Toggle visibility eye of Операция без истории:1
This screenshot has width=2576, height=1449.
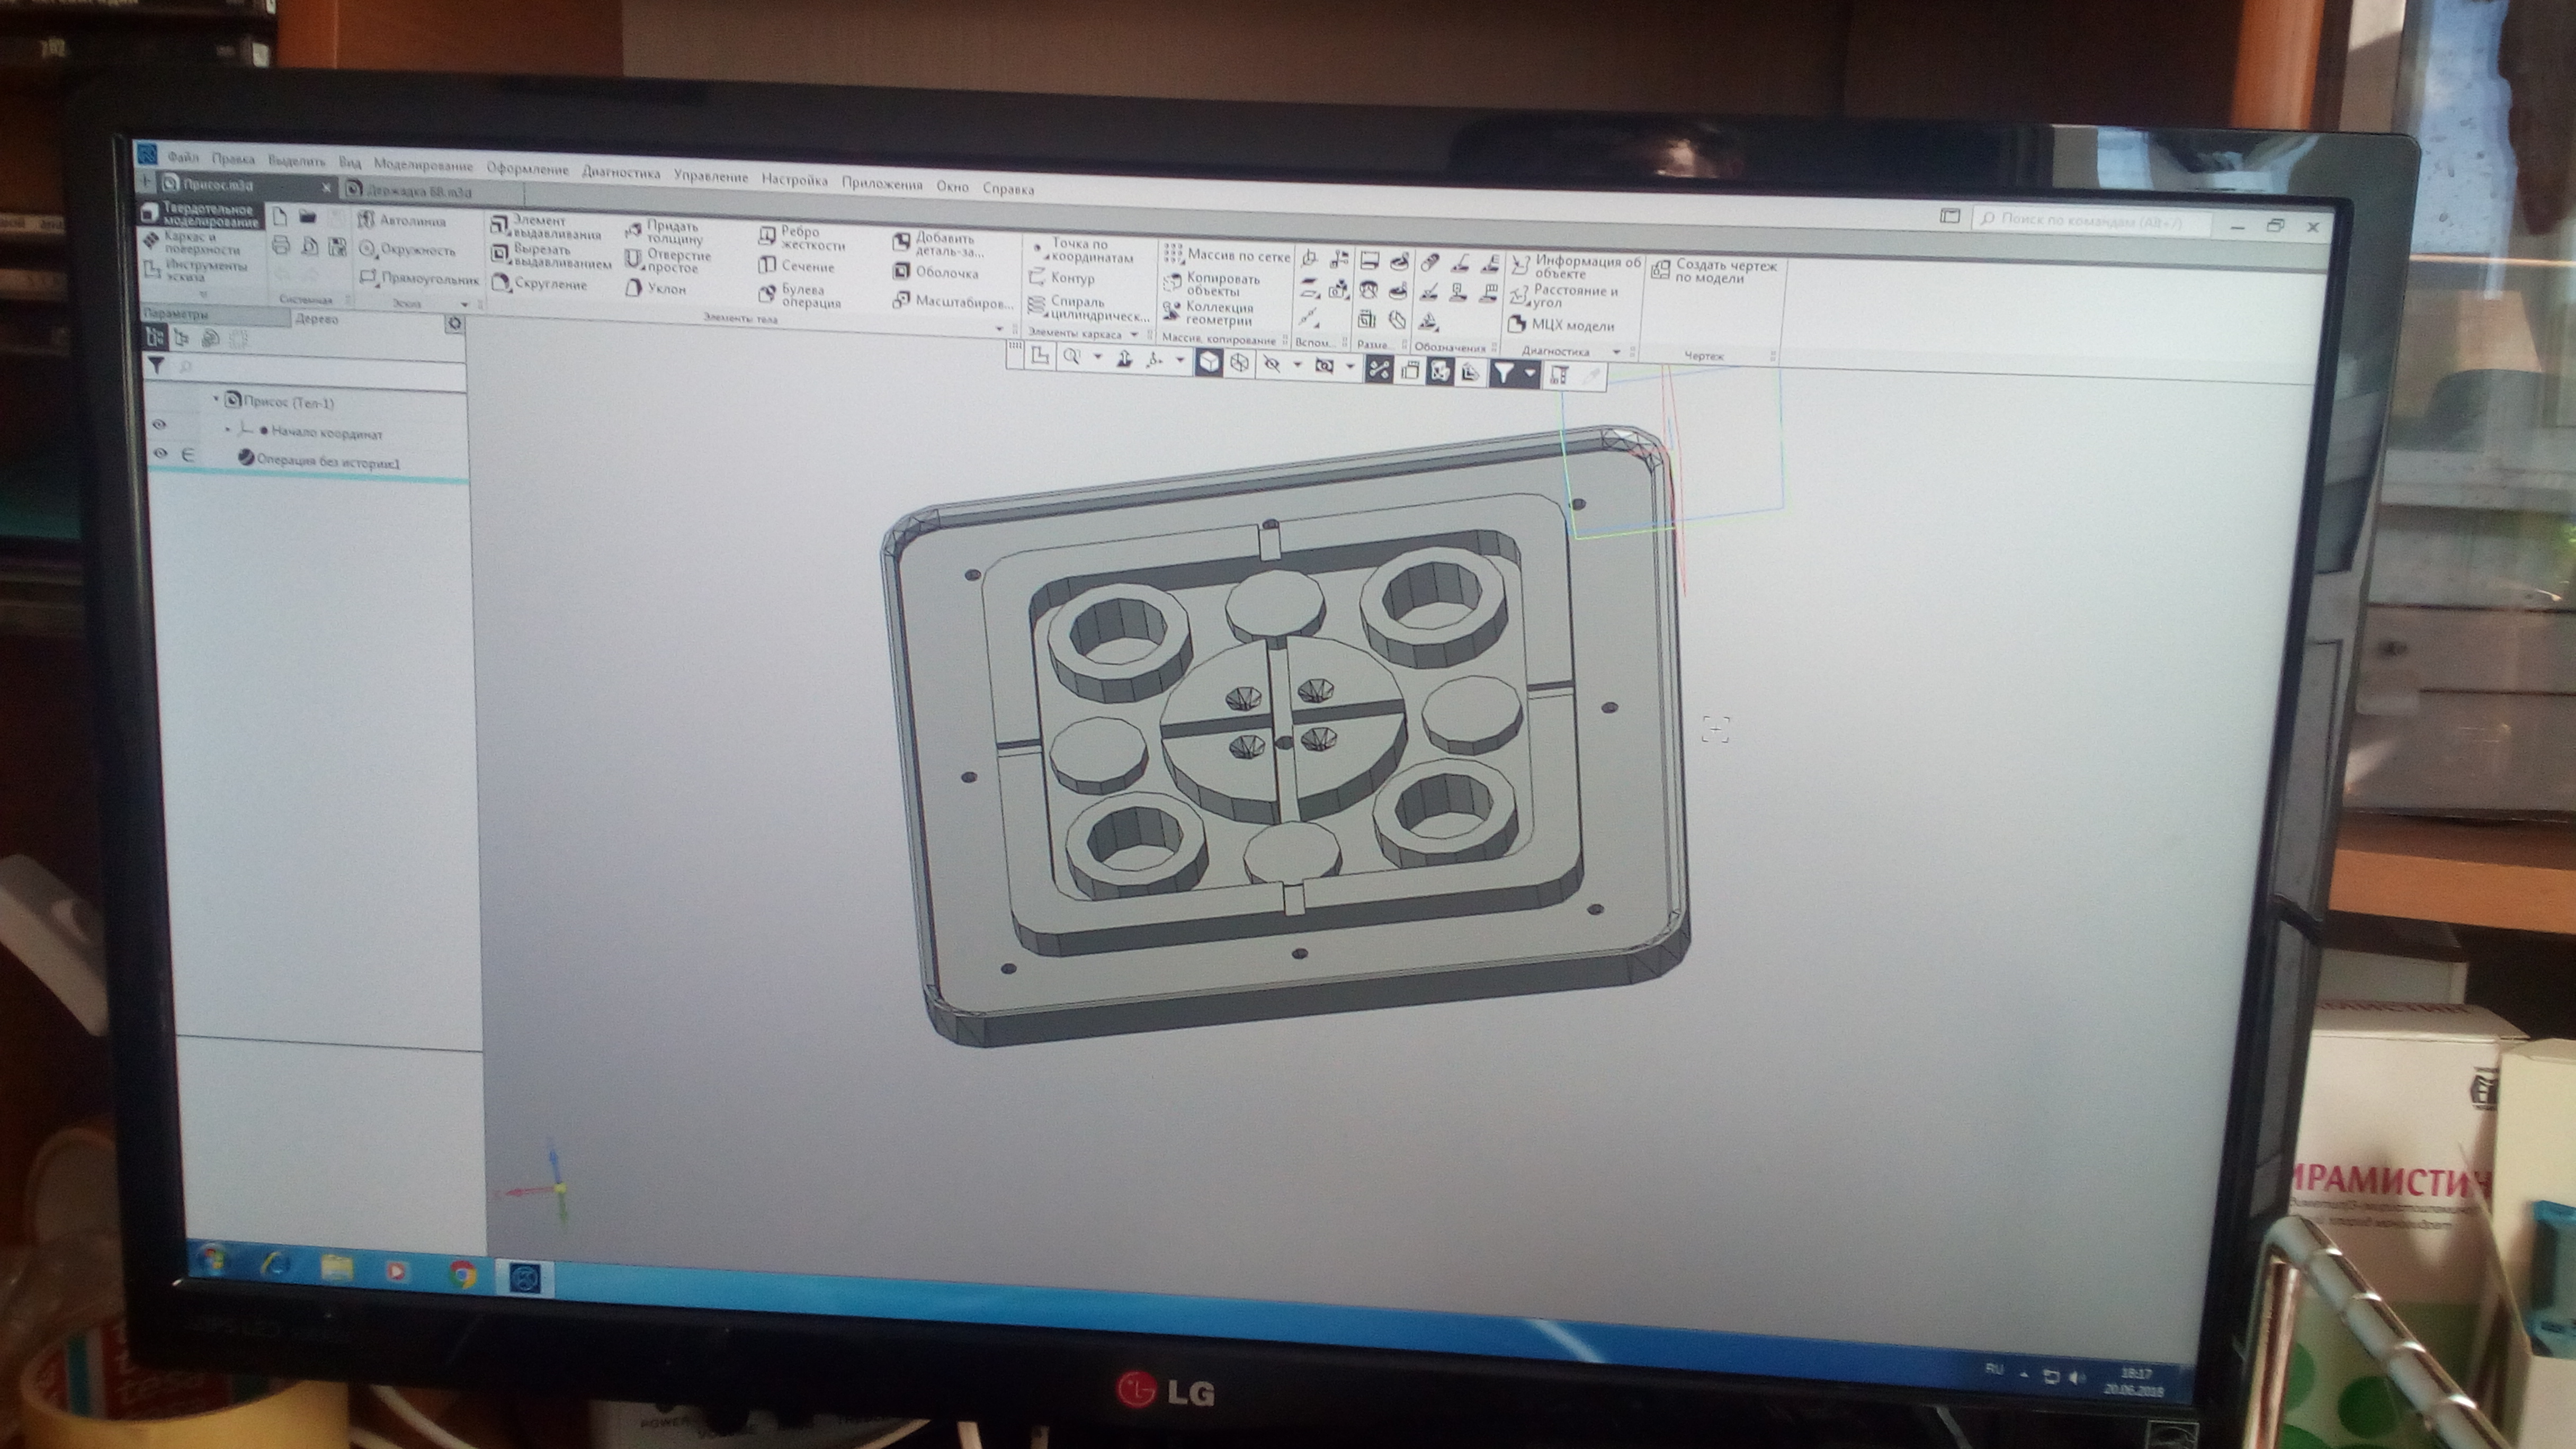point(160,454)
